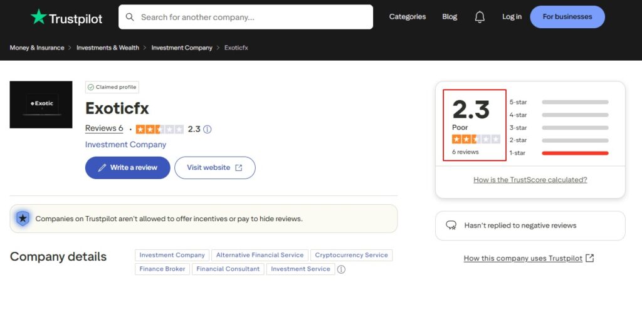642x312 pixels.
Task: Open Investments & Wealth breadcrumb
Action: pyautogui.click(x=108, y=48)
